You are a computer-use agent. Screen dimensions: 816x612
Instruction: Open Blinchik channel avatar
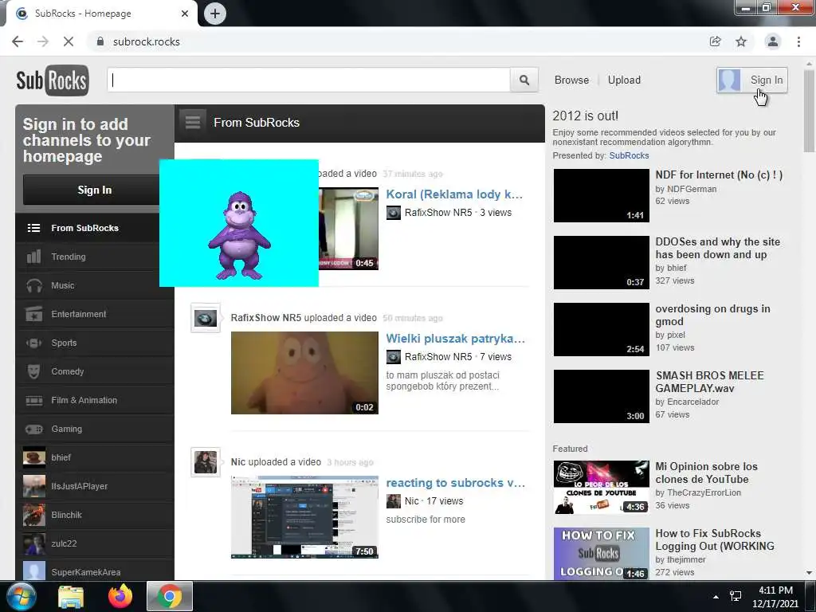(33, 515)
